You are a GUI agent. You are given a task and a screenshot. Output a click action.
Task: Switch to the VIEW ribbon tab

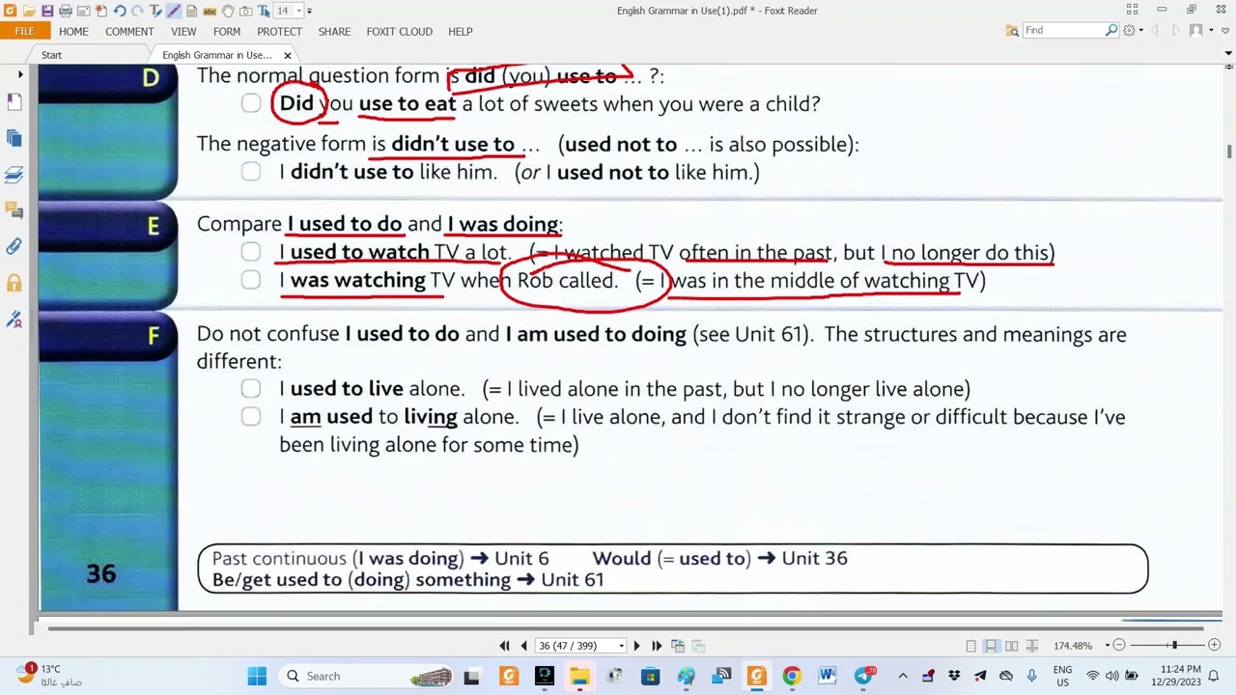183,31
